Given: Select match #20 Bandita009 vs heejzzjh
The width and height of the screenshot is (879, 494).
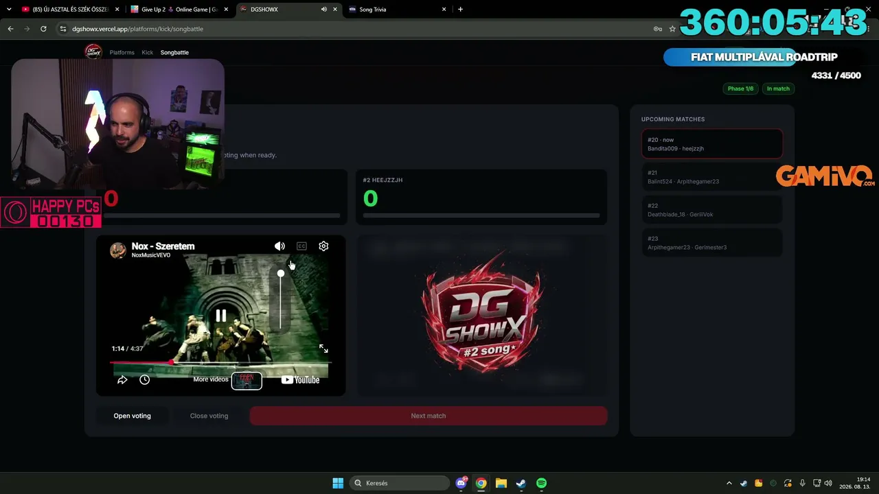Looking at the screenshot, I should pyautogui.click(x=712, y=144).
